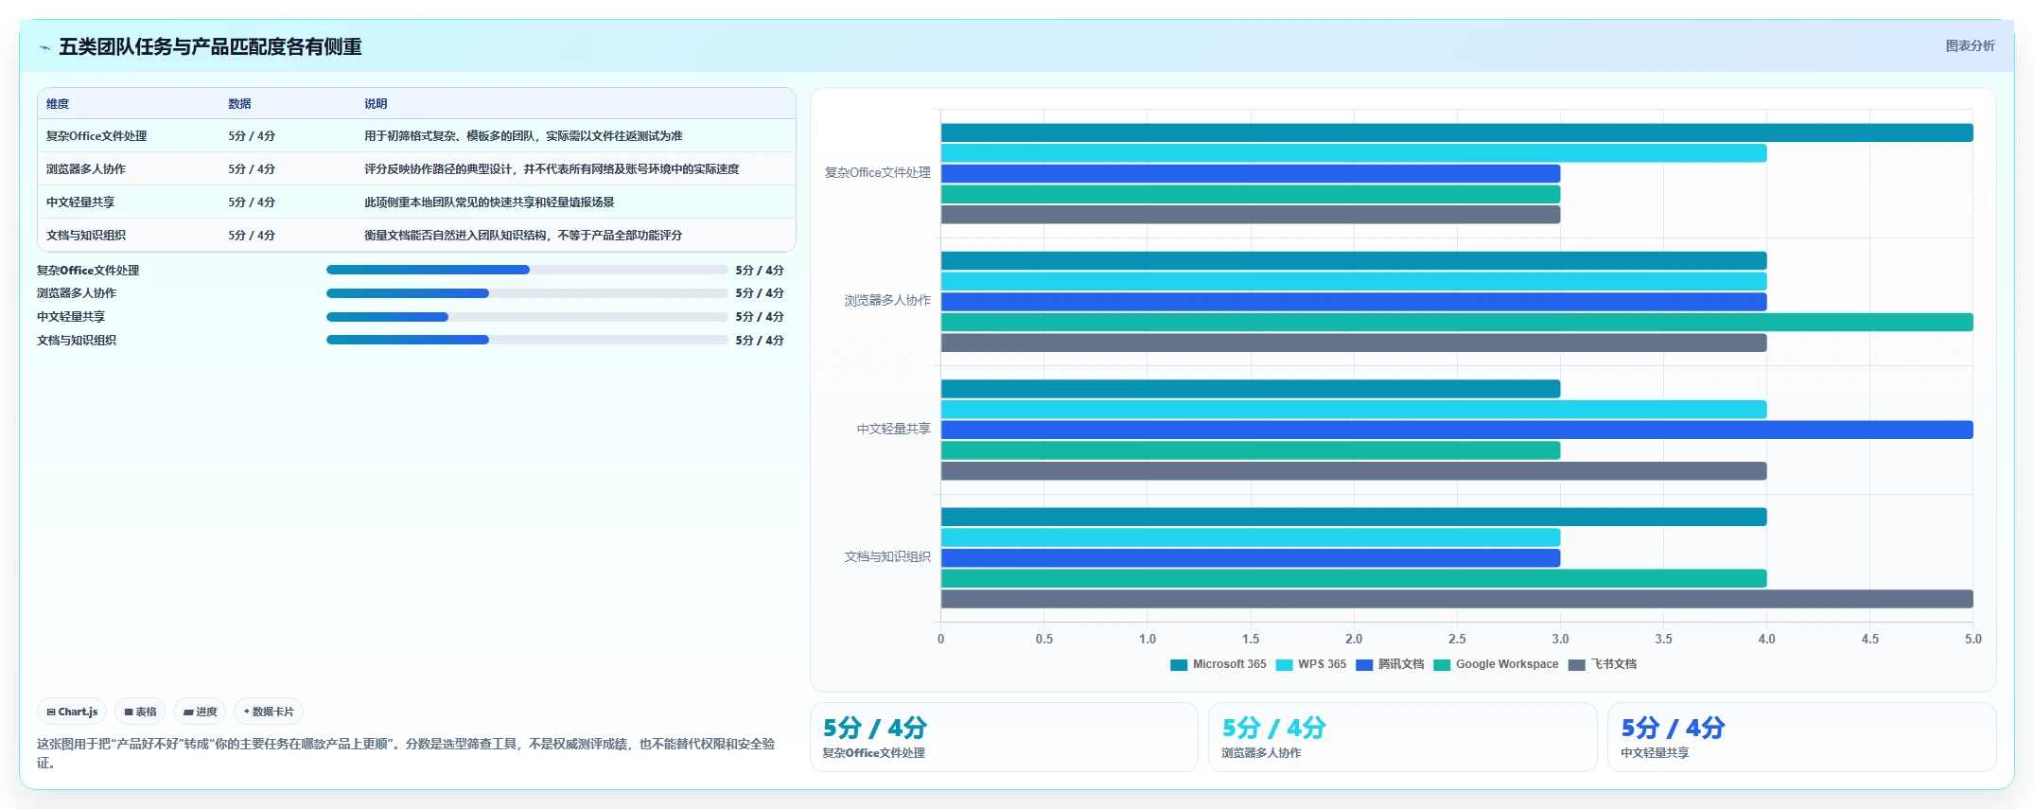Toggle Microsoft 365 legend swatch

tap(1179, 664)
